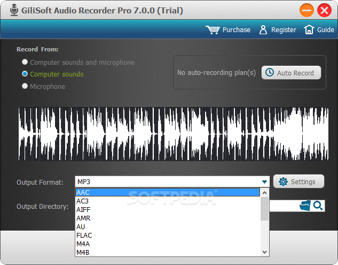The height and width of the screenshot is (265, 338).
Task: Open the Guide house icon
Action: pyautogui.click(x=309, y=29)
